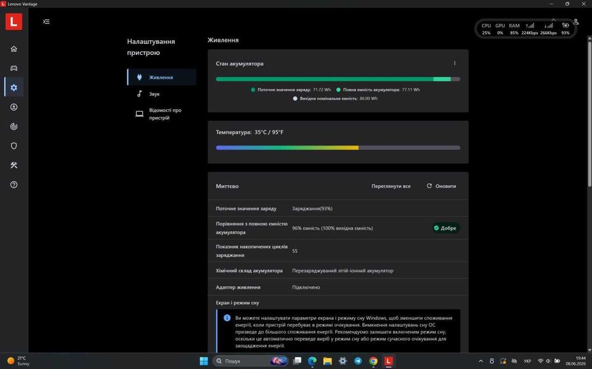Select the Звук settings tab
This screenshot has height=369, width=592.
coord(162,94)
